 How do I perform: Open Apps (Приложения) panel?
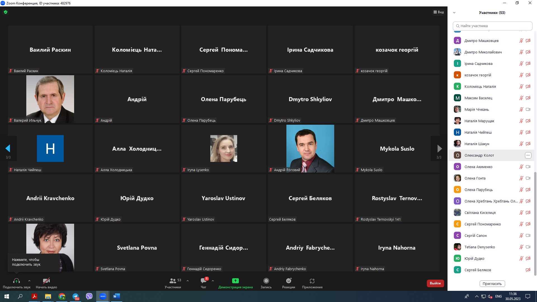point(312,281)
